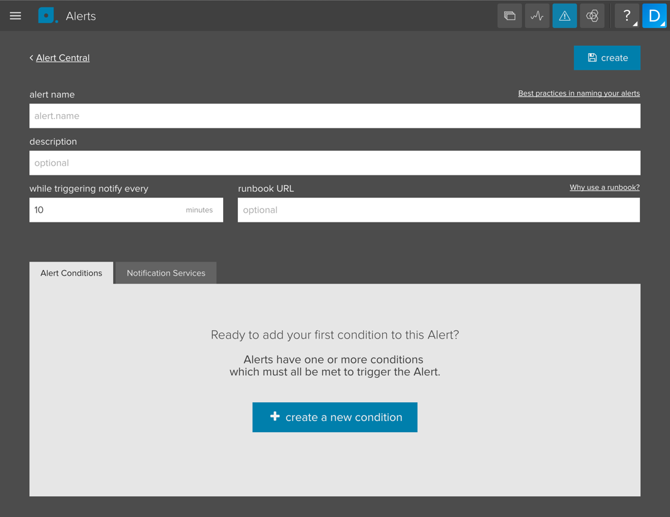Click into the description field
Image resolution: width=670 pixels, height=517 pixels.
pos(334,163)
